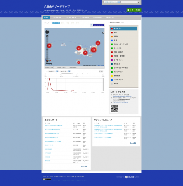183x186 pixels.
Task: Filter the map by 通行止め category
Action: (124, 64)
